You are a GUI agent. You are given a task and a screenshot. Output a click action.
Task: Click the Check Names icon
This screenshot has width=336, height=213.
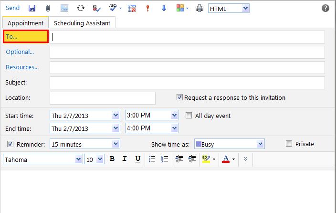tap(97, 8)
